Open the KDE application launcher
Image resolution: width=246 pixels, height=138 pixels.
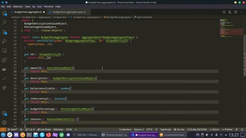[3, 135]
